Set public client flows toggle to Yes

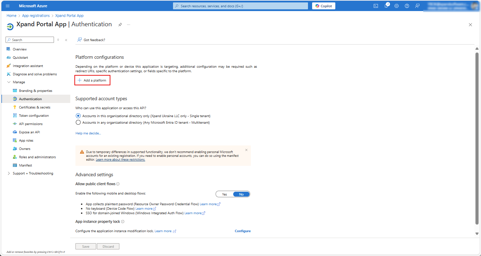(x=225, y=194)
